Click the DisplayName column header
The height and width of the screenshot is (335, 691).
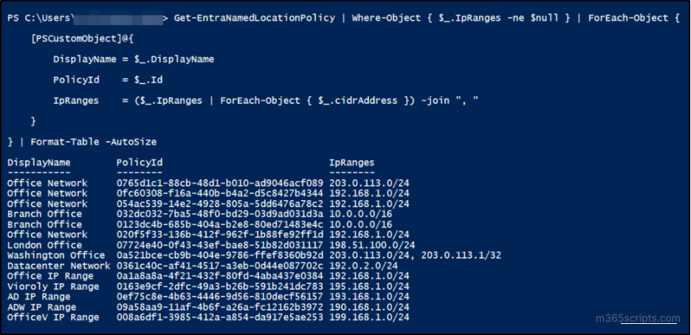click(x=38, y=162)
